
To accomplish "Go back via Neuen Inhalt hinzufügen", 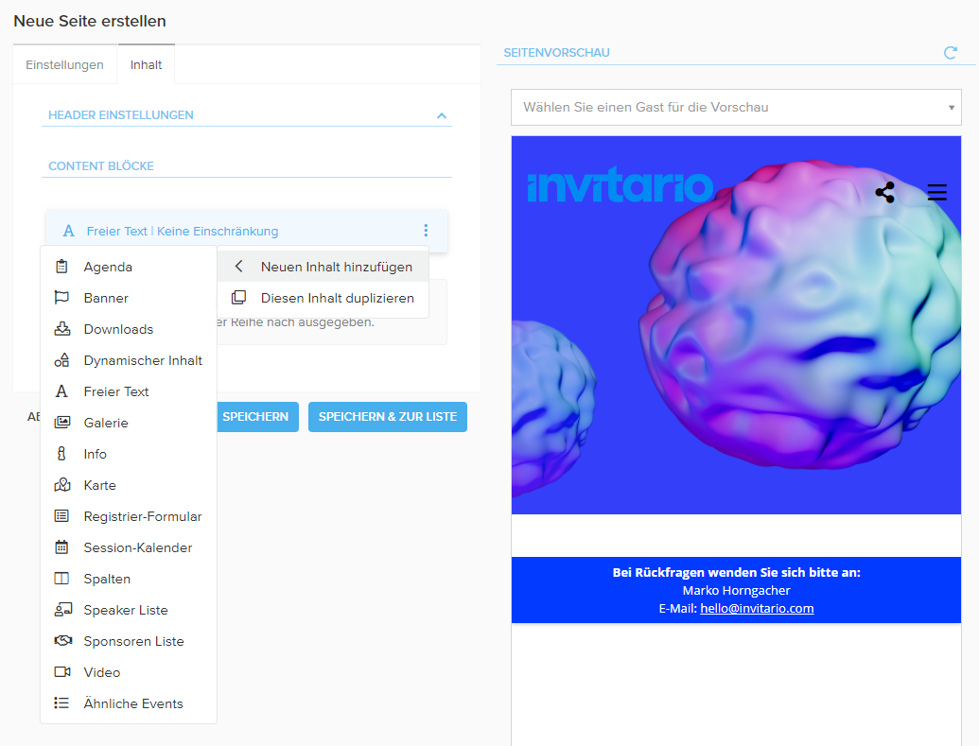I will click(x=323, y=267).
